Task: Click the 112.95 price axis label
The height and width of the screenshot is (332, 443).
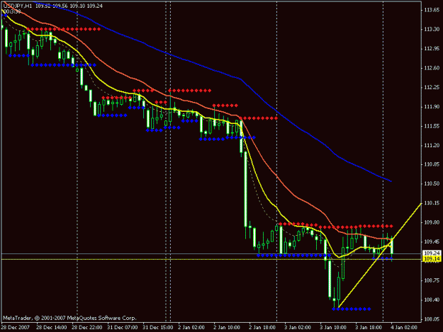Action: click(432, 49)
